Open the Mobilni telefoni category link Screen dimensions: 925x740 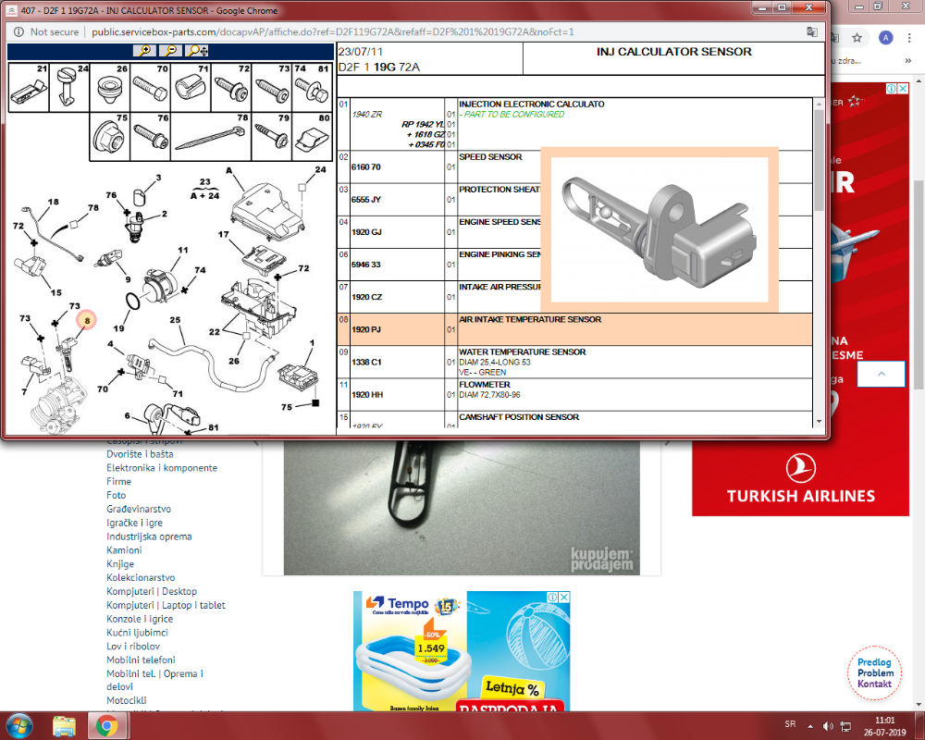[141, 660]
